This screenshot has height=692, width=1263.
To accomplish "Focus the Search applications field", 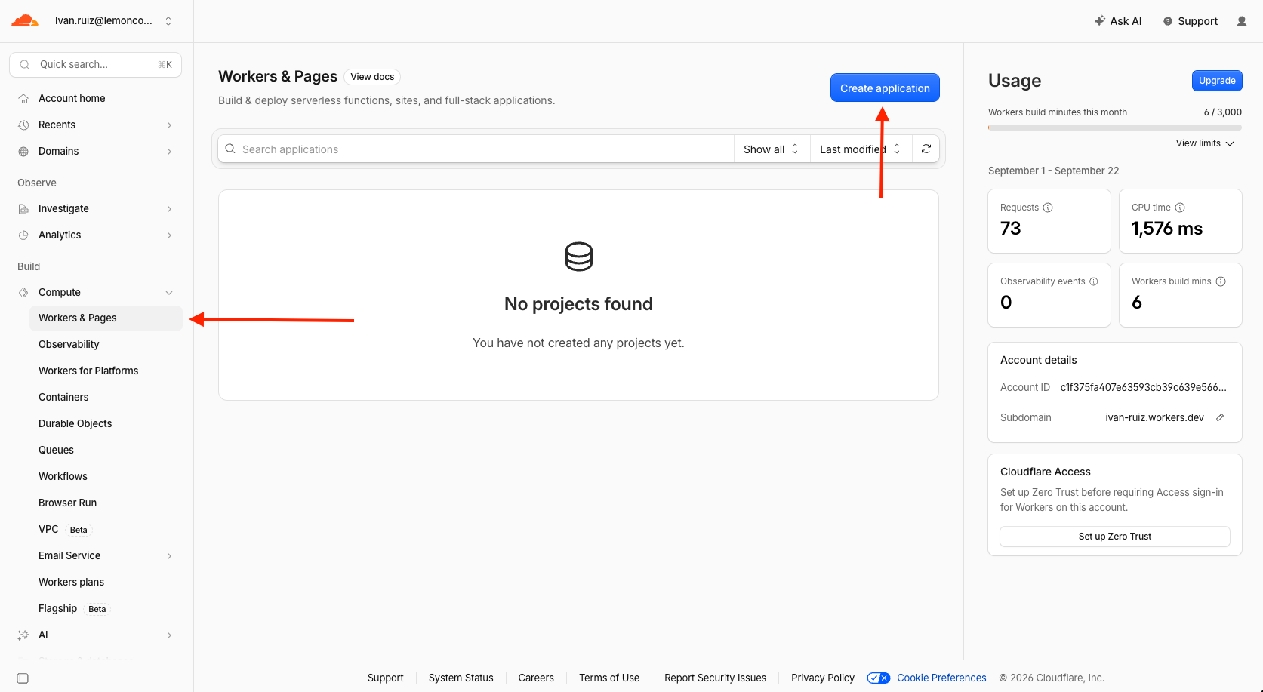I will (x=476, y=149).
